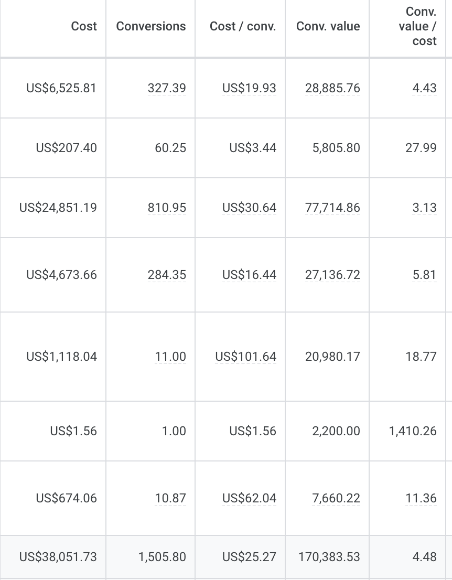
Task: Select the Conv. value / cost header
Action: point(417,26)
